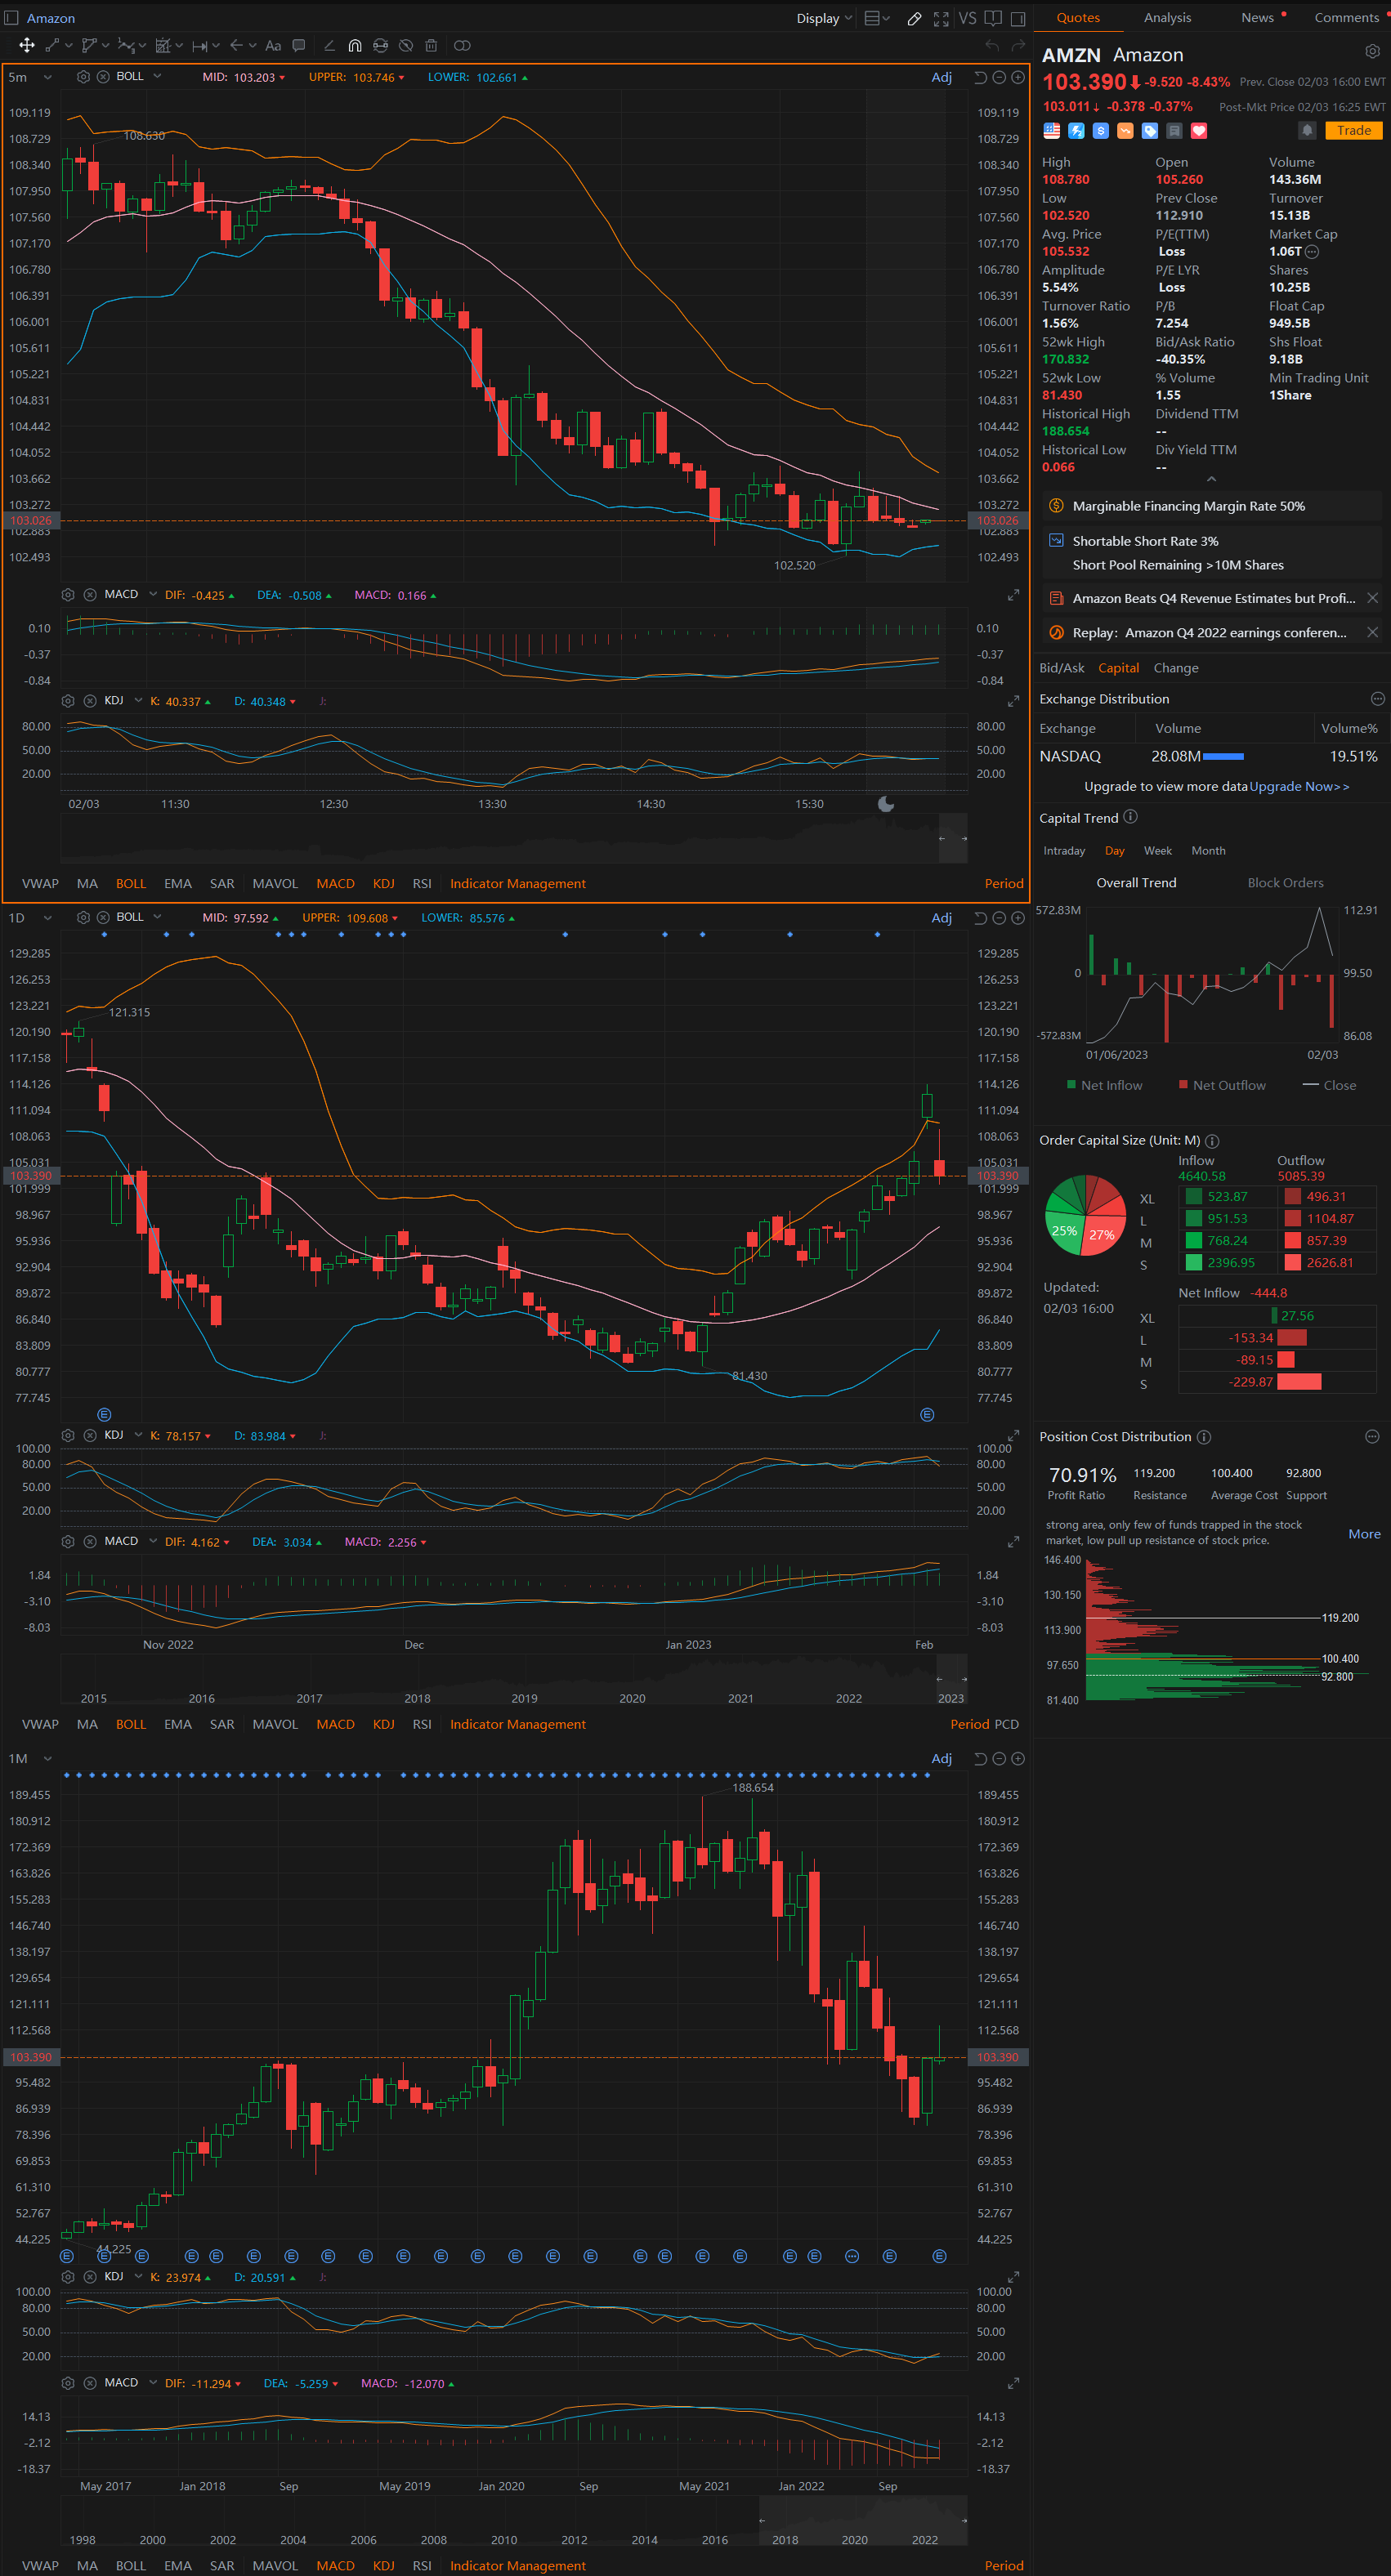Open the VS compare stocks tool
1391x2576 pixels.
(x=967, y=18)
